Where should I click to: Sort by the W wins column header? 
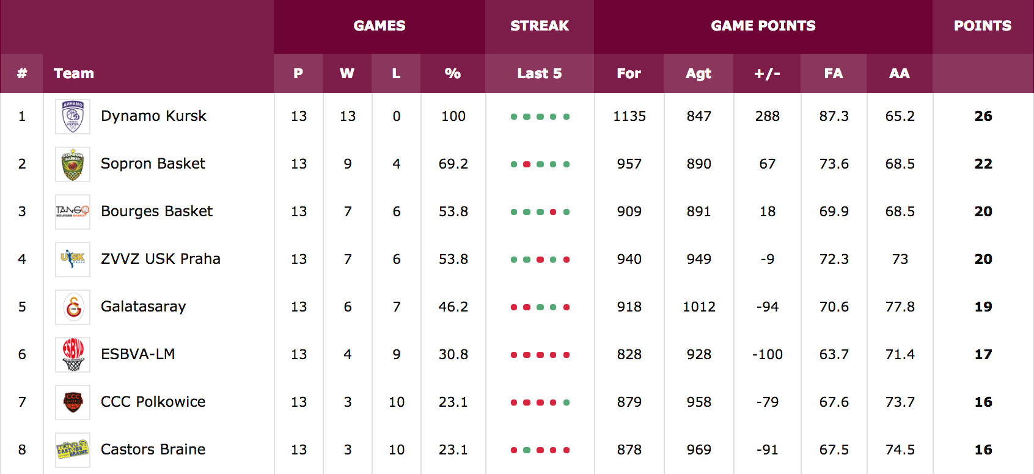click(347, 73)
